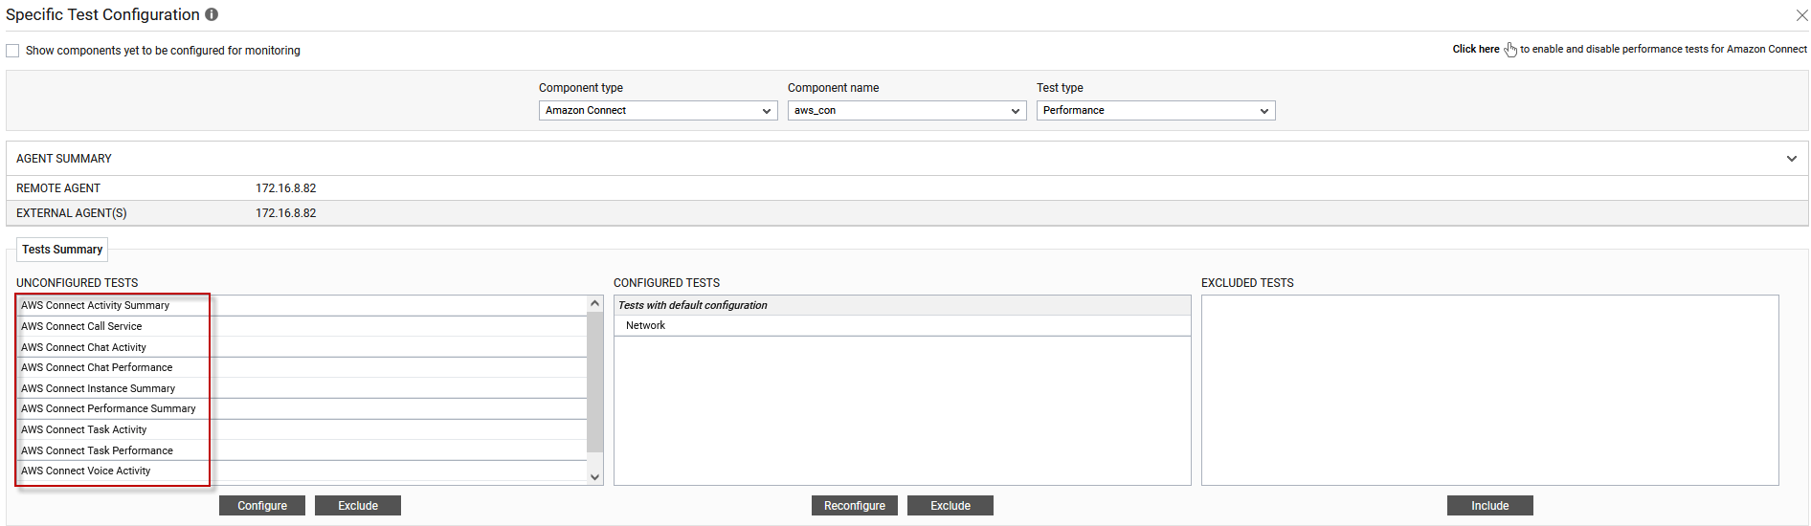Screen dimensions: 1811x526
Task: Open the Component name dropdown
Action: (x=906, y=111)
